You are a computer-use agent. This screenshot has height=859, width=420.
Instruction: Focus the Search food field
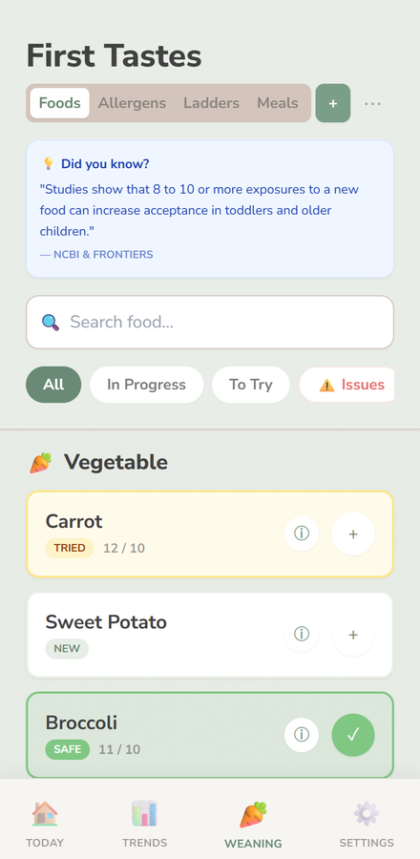210,323
